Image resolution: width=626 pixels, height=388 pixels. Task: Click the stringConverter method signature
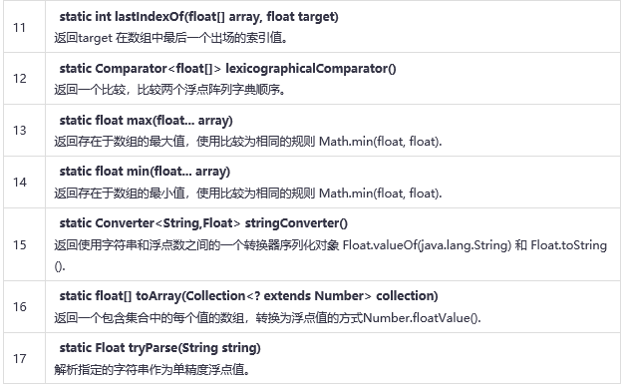click(x=203, y=223)
